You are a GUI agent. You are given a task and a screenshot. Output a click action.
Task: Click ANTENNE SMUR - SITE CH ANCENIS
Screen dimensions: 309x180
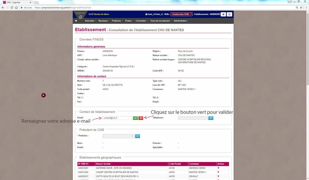coord(114,168)
